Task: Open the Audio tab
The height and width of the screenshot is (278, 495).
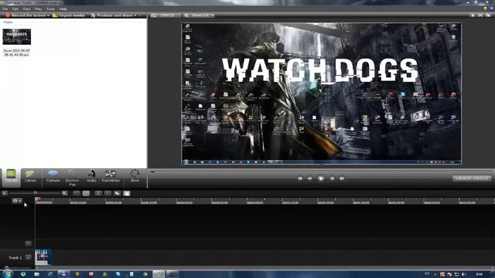Action: (91, 177)
